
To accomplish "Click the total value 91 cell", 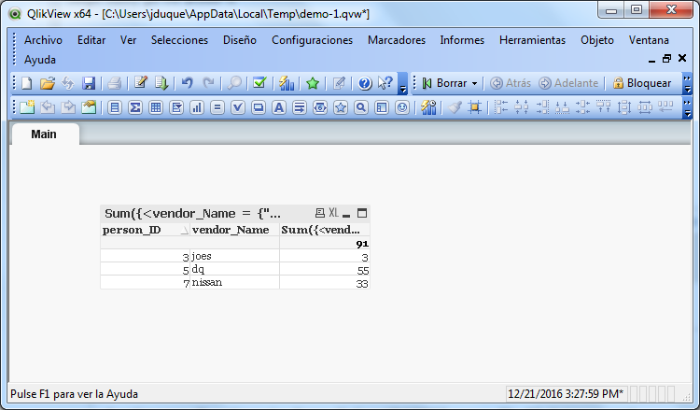I will tap(325, 244).
